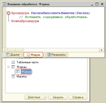Screen dimensions: 106x103
Task: Select the Формы tree node
Action: (22, 67)
